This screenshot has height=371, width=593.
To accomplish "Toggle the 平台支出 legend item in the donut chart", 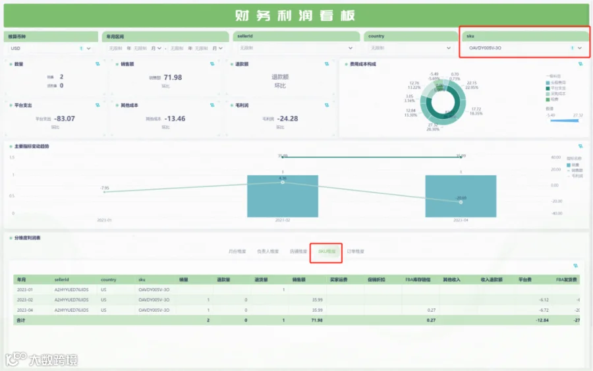I will point(556,88).
